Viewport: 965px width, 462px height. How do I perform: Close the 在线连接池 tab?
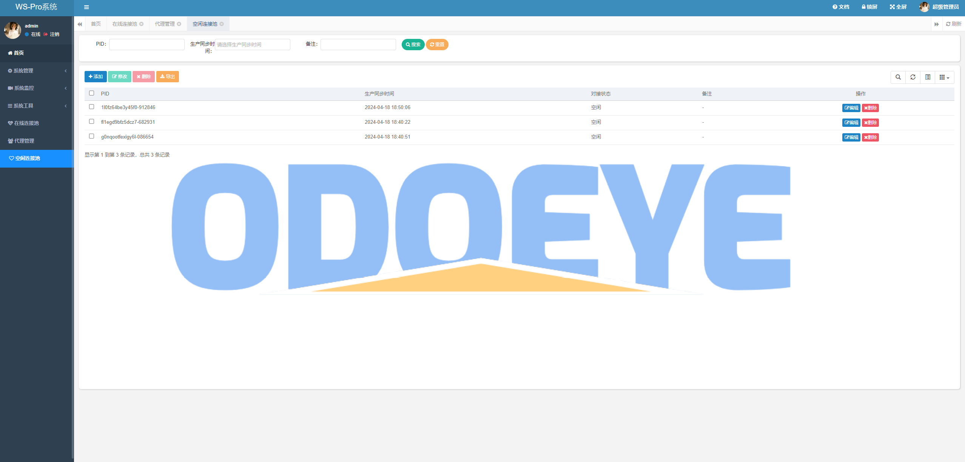pos(142,24)
